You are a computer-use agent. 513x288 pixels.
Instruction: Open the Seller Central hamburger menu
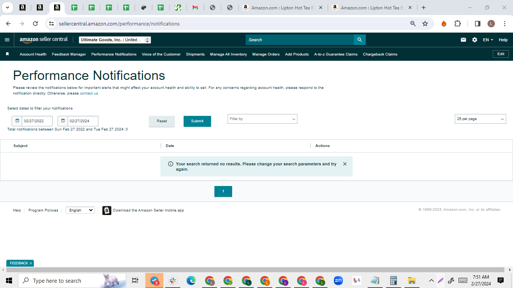coord(7,40)
